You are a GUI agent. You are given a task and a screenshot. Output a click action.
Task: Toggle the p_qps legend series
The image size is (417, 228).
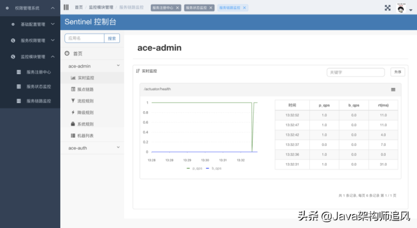[x=195, y=168]
